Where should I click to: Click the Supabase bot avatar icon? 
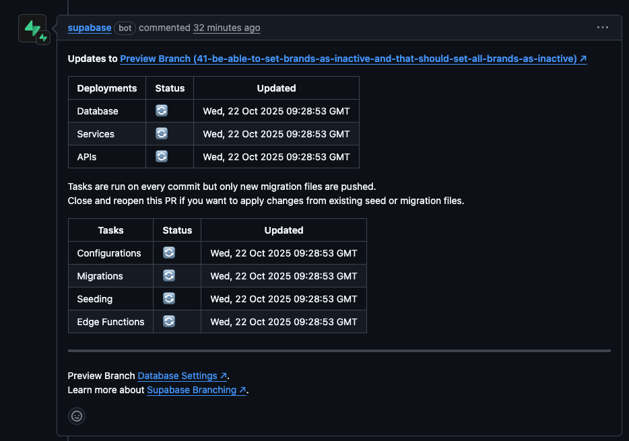(x=32, y=28)
